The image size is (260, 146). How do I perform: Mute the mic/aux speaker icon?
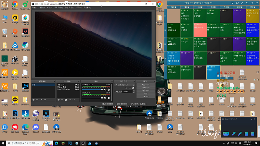tap(105, 97)
